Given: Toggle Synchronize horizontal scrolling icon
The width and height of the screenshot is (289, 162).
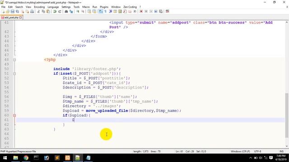Looking at the screenshot, I should (x=94, y=11).
